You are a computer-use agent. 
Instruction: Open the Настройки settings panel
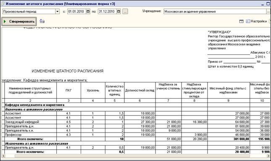click(256, 21)
